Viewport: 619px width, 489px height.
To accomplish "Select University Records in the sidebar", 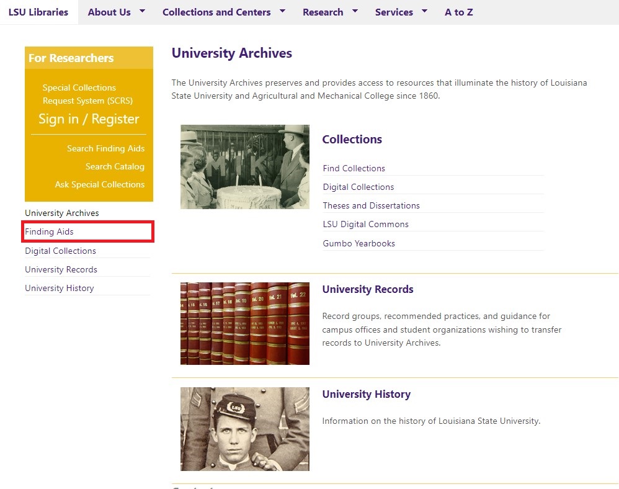I will [x=61, y=269].
